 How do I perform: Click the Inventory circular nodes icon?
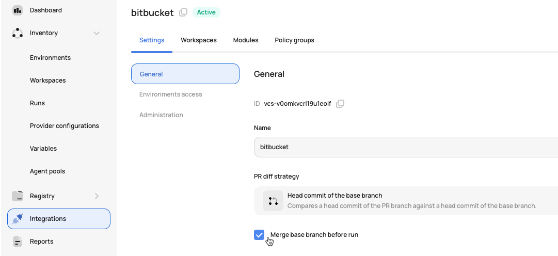(x=18, y=33)
